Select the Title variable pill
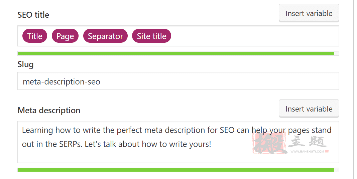This screenshot has width=357, height=179. click(x=35, y=36)
